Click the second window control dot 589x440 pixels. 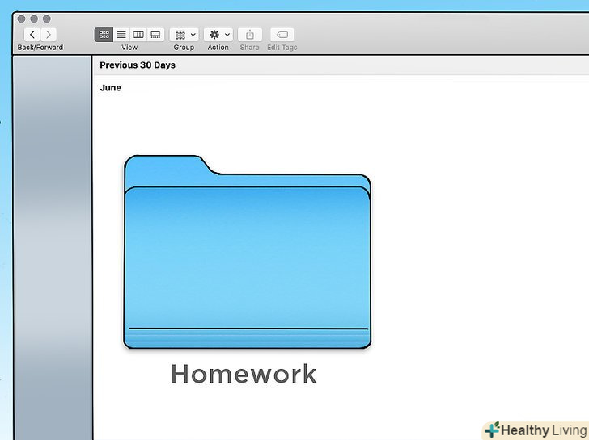tap(34, 19)
